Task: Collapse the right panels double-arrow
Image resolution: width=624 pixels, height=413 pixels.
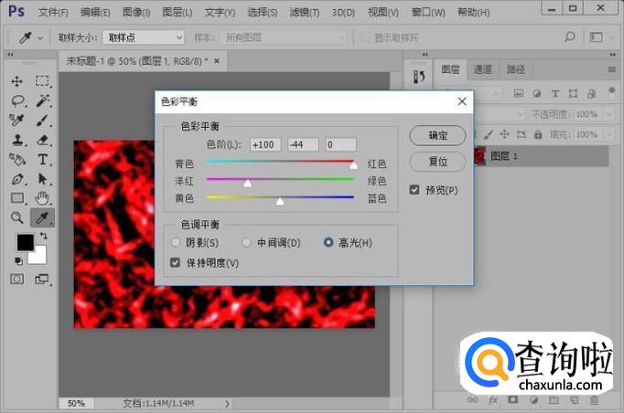Action: (612, 55)
